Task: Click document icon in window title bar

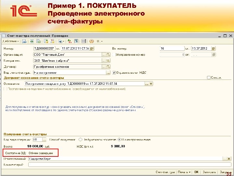Action: pos(4,36)
